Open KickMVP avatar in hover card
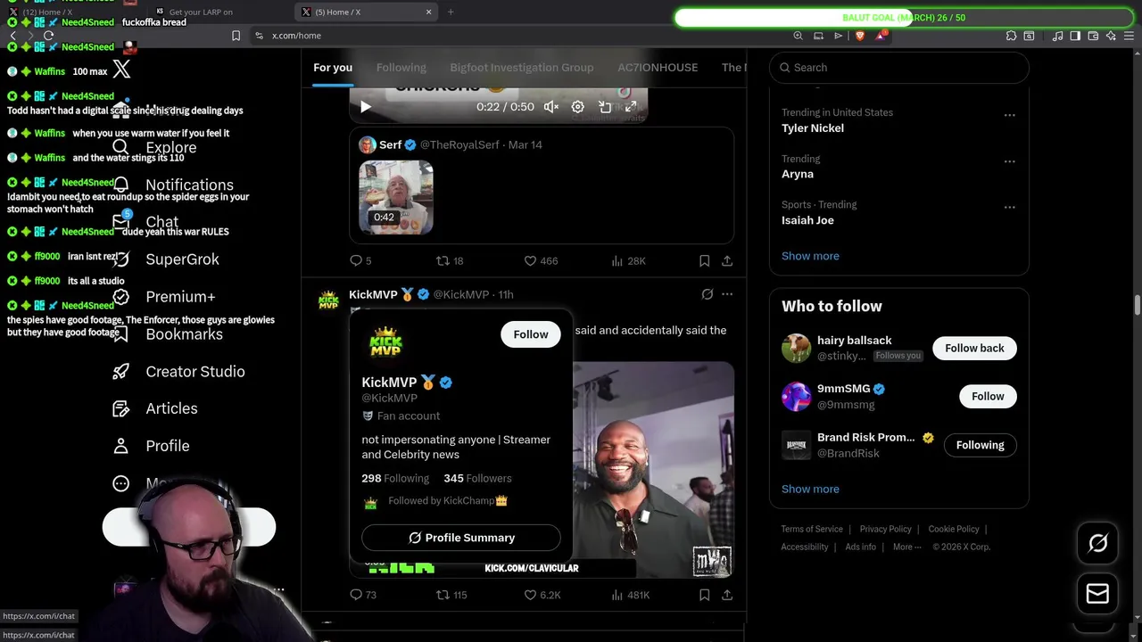1142x642 pixels. (385, 344)
